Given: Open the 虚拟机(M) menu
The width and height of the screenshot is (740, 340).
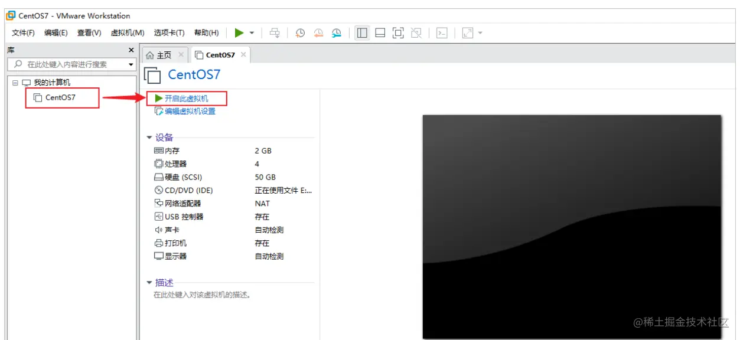Looking at the screenshot, I should (x=128, y=33).
